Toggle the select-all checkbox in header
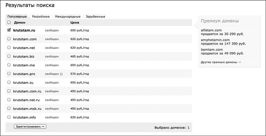 (9, 22)
